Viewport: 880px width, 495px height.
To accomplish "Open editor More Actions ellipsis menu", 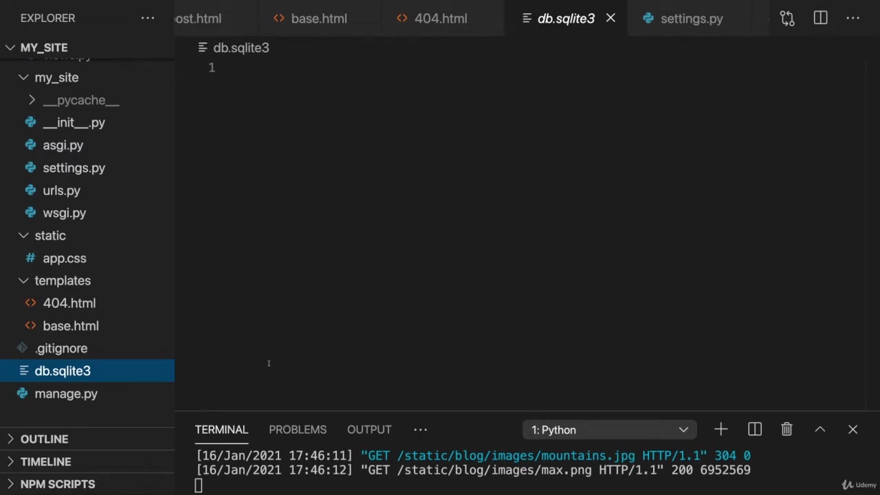I will tap(852, 19).
